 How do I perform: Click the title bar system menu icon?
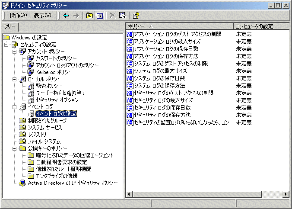point(6,6)
